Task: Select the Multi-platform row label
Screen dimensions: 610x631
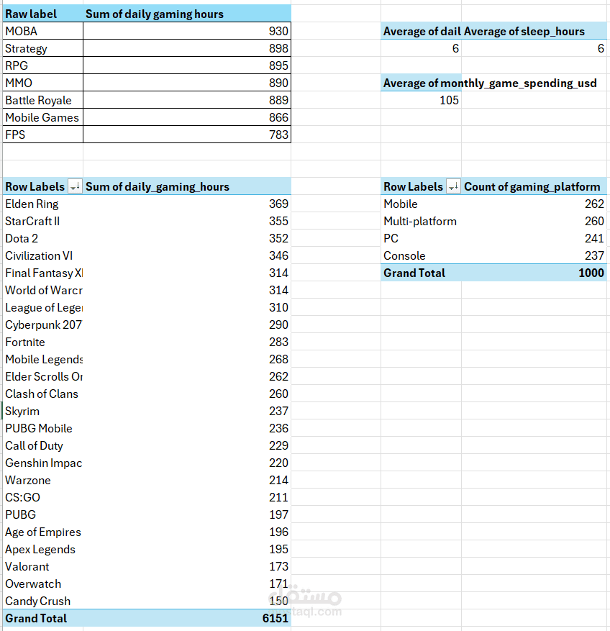Action: coord(421,222)
